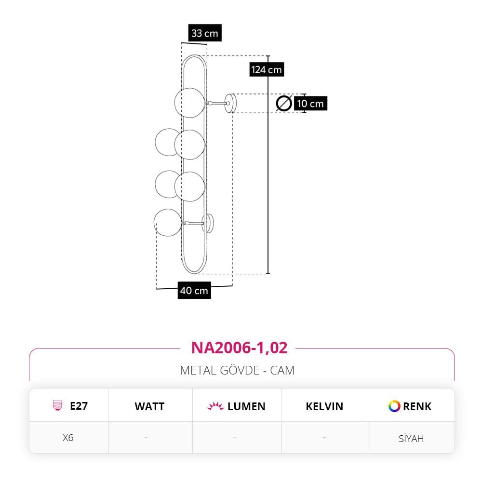Click the 124 cm height label
482x482 pixels.
pos(267,69)
